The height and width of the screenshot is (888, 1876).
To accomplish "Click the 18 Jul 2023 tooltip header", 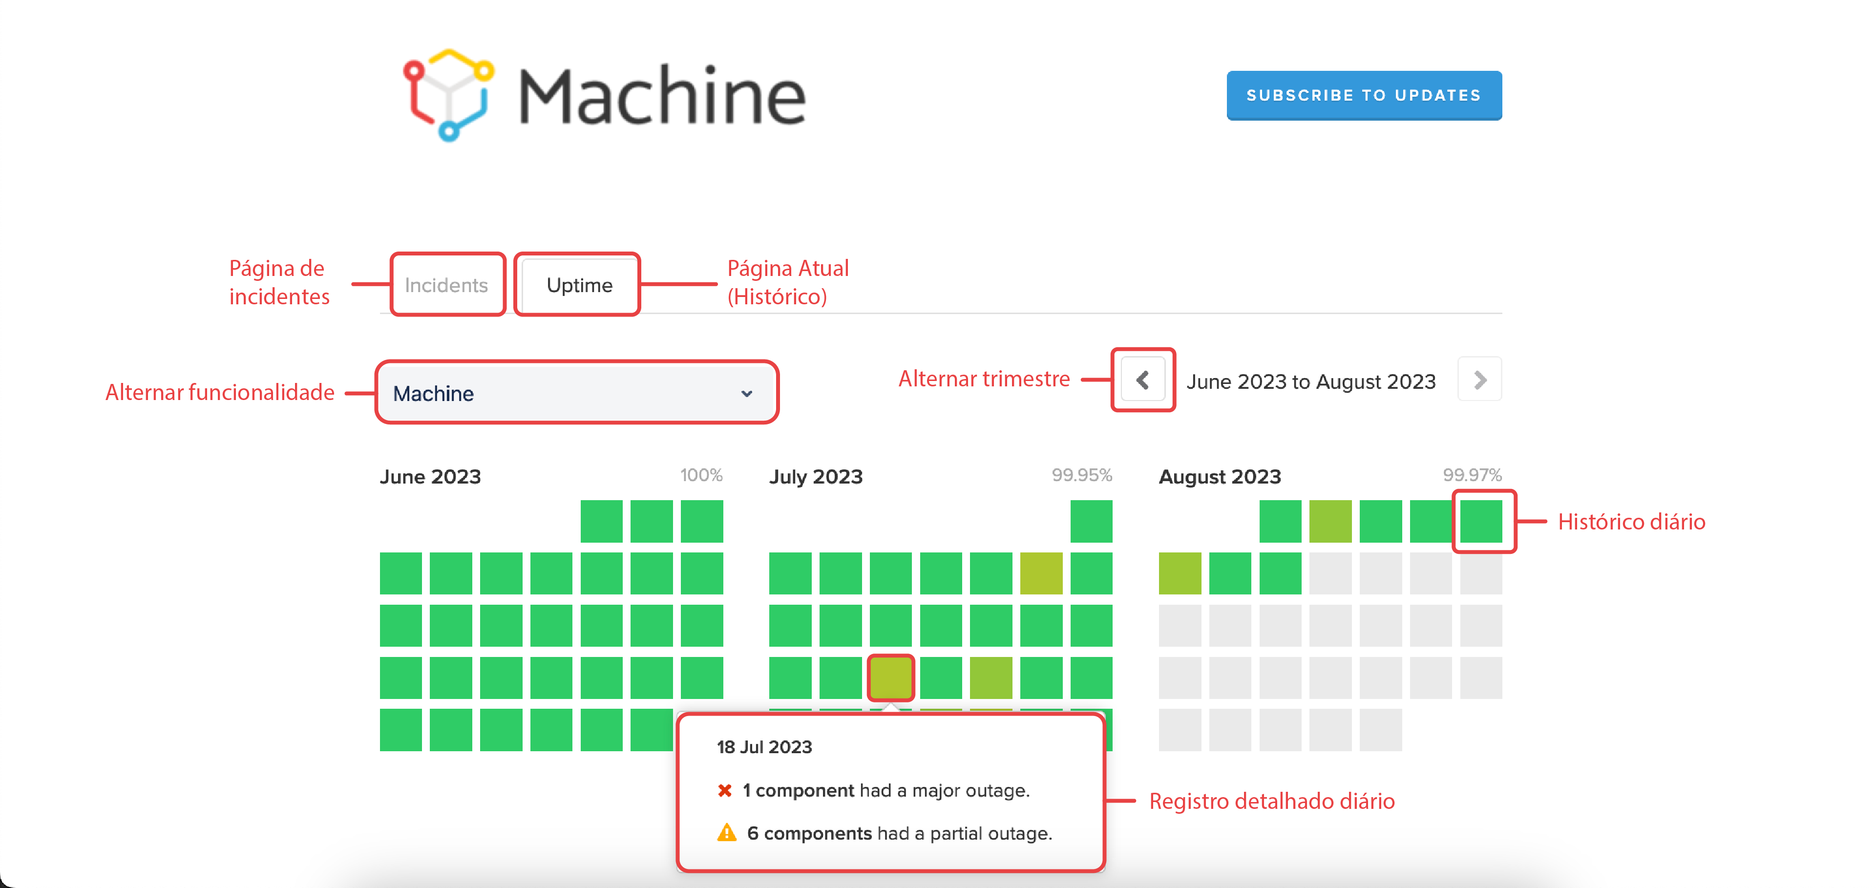I will tap(765, 747).
